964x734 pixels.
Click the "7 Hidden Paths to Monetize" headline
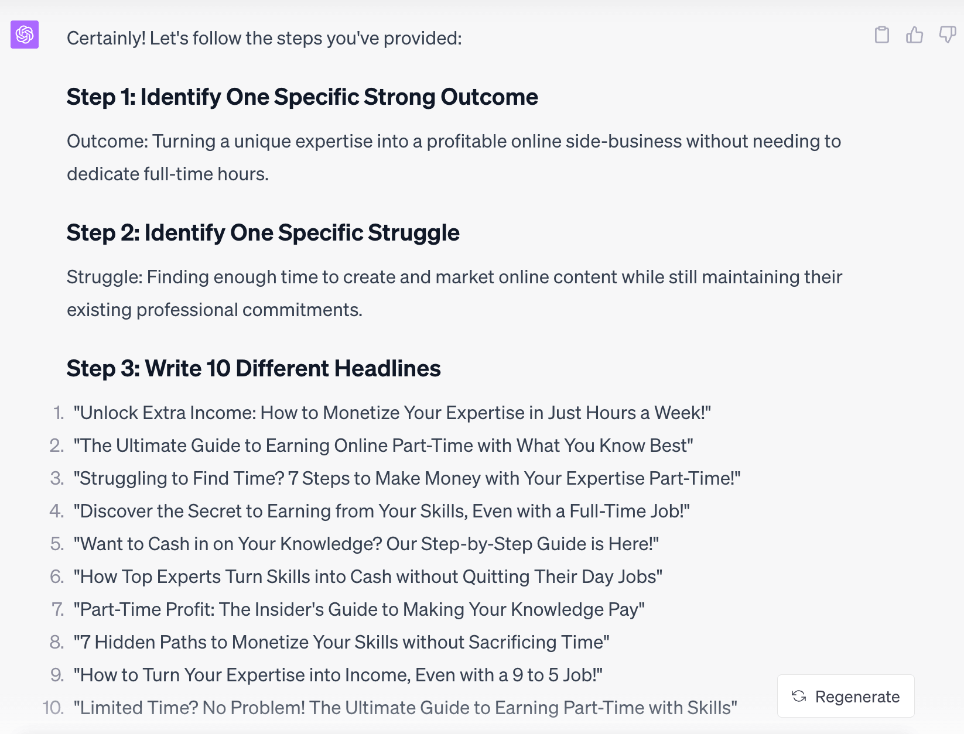click(341, 642)
